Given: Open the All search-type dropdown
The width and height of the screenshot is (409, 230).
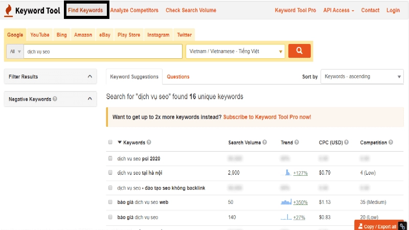Looking at the screenshot, I should click(x=15, y=52).
